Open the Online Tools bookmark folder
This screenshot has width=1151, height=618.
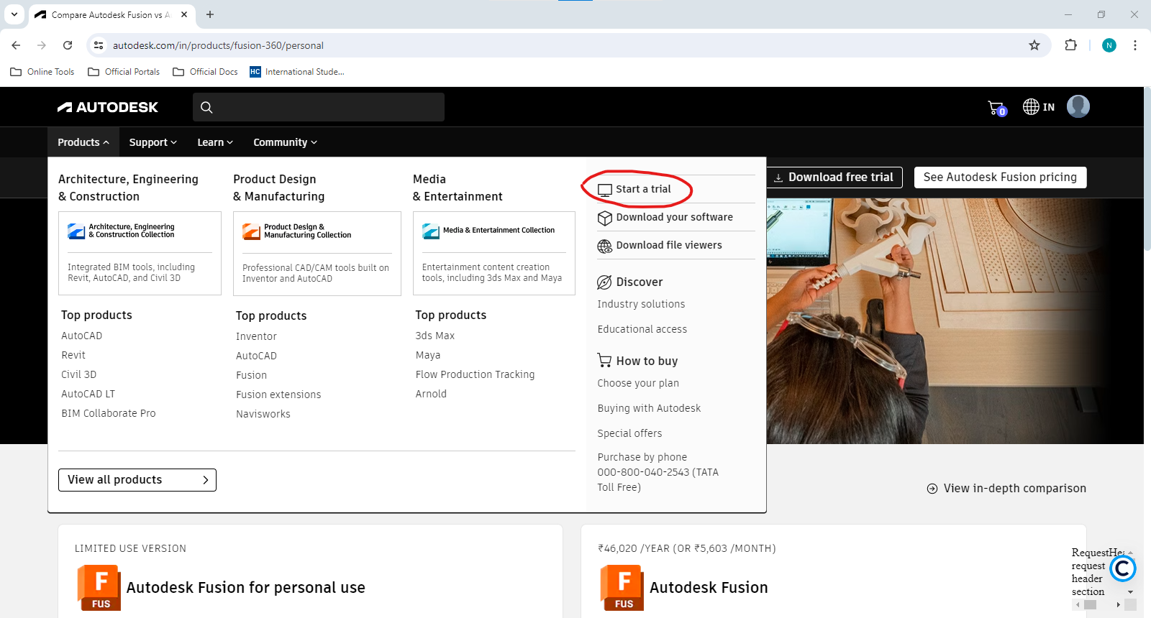(x=42, y=72)
